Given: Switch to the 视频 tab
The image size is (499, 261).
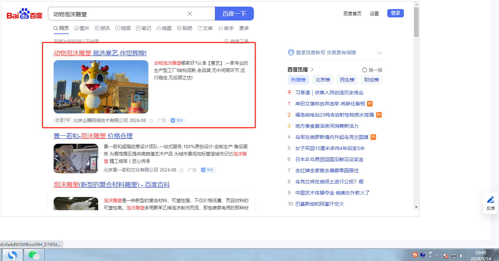Looking at the screenshot, I should [x=123, y=28].
